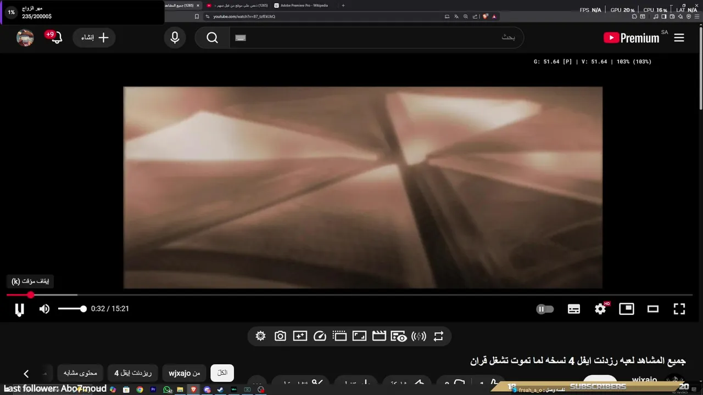The height and width of the screenshot is (395, 703).
Task: Bookmark the page with the bookmark icon
Action: tap(197, 16)
